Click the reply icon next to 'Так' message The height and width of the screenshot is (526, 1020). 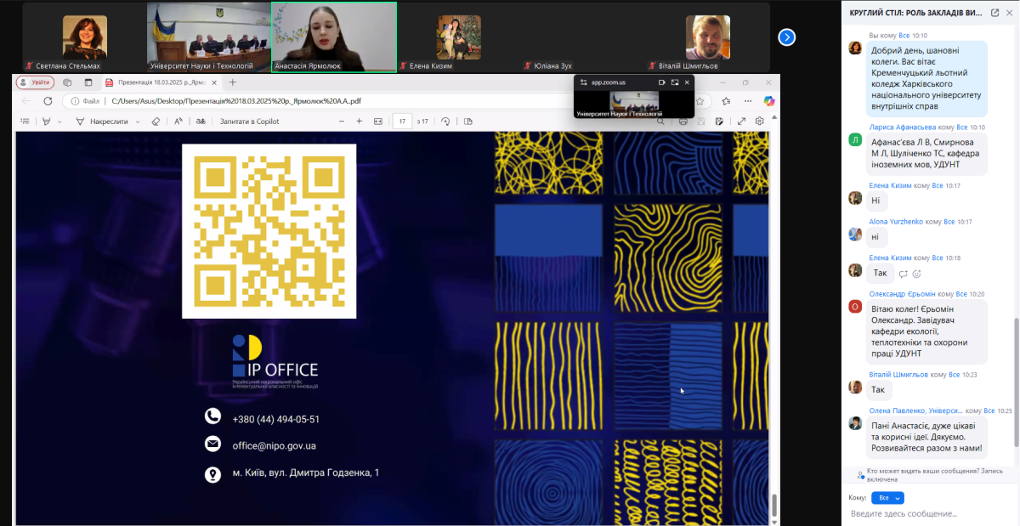coord(903,274)
